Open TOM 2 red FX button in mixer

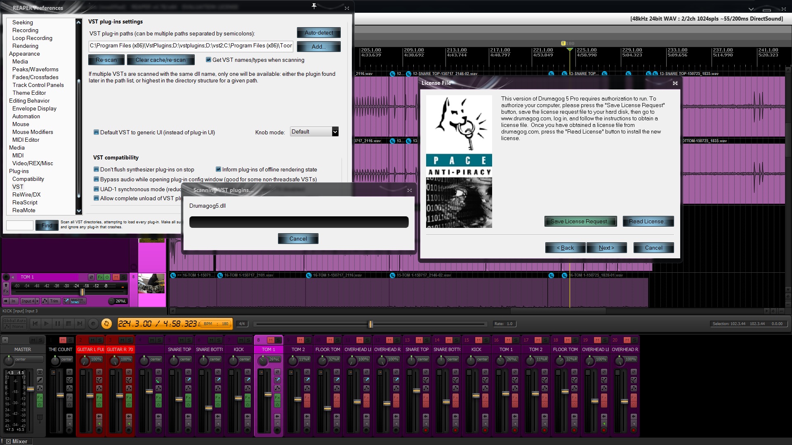point(307,398)
